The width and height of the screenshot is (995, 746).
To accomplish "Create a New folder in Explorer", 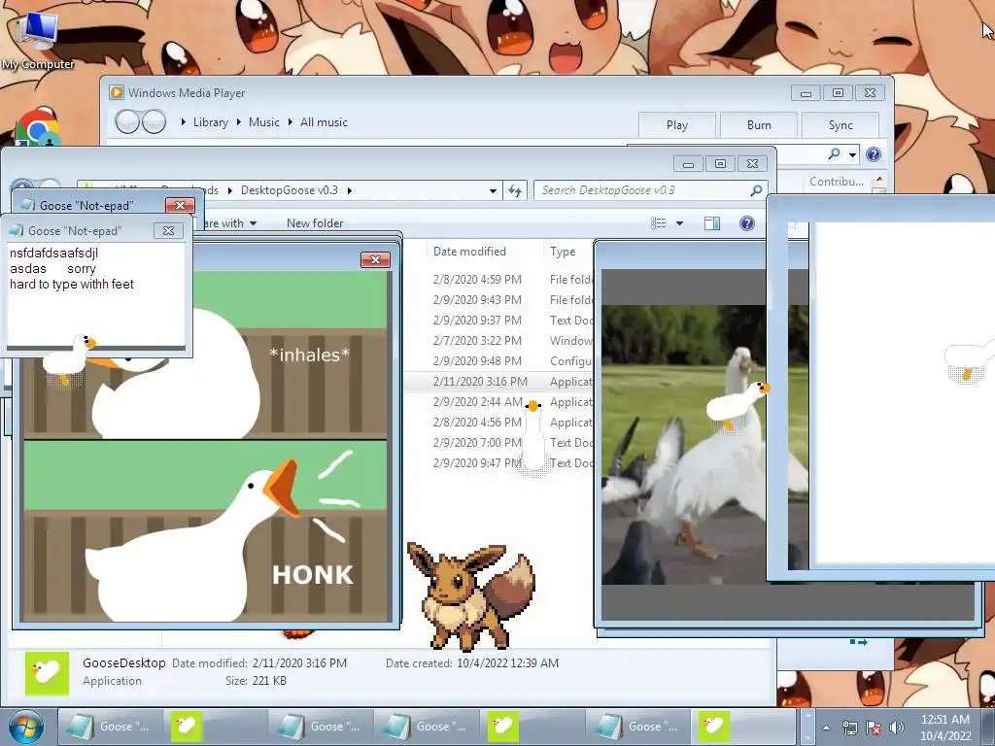I will (x=315, y=222).
